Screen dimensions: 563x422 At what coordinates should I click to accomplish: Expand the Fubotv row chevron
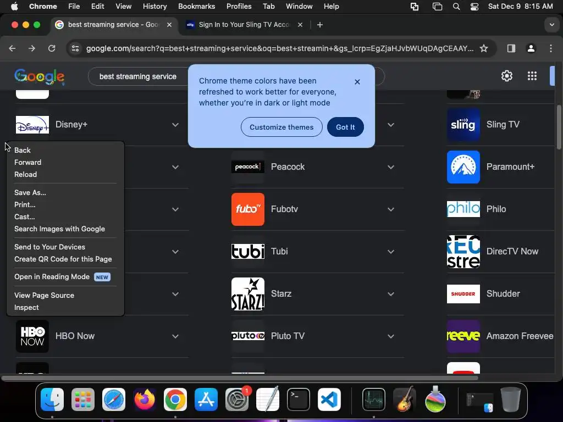(391, 209)
